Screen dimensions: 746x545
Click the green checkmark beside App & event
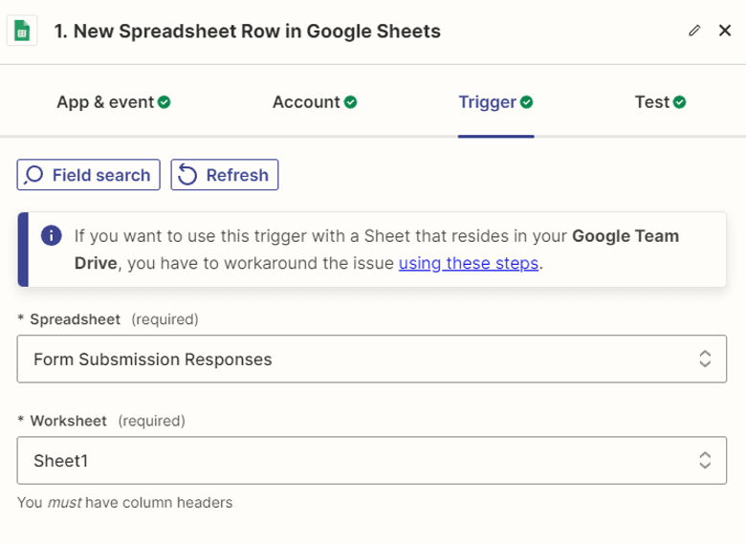(165, 101)
